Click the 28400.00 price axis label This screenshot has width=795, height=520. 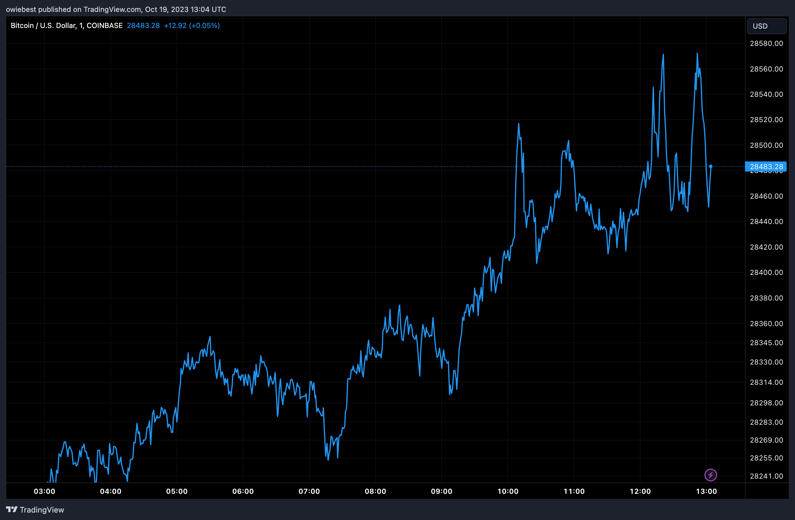pos(766,273)
